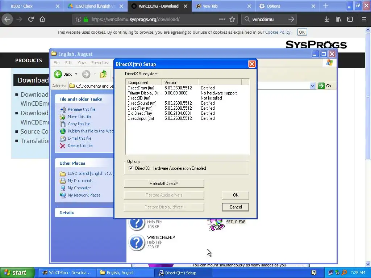Open the page actions three-dot menu
Viewport: 371px width, 278px height.
tap(222, 20)
